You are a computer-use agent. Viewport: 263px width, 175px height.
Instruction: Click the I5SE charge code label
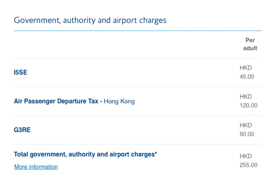pos(21,72)
